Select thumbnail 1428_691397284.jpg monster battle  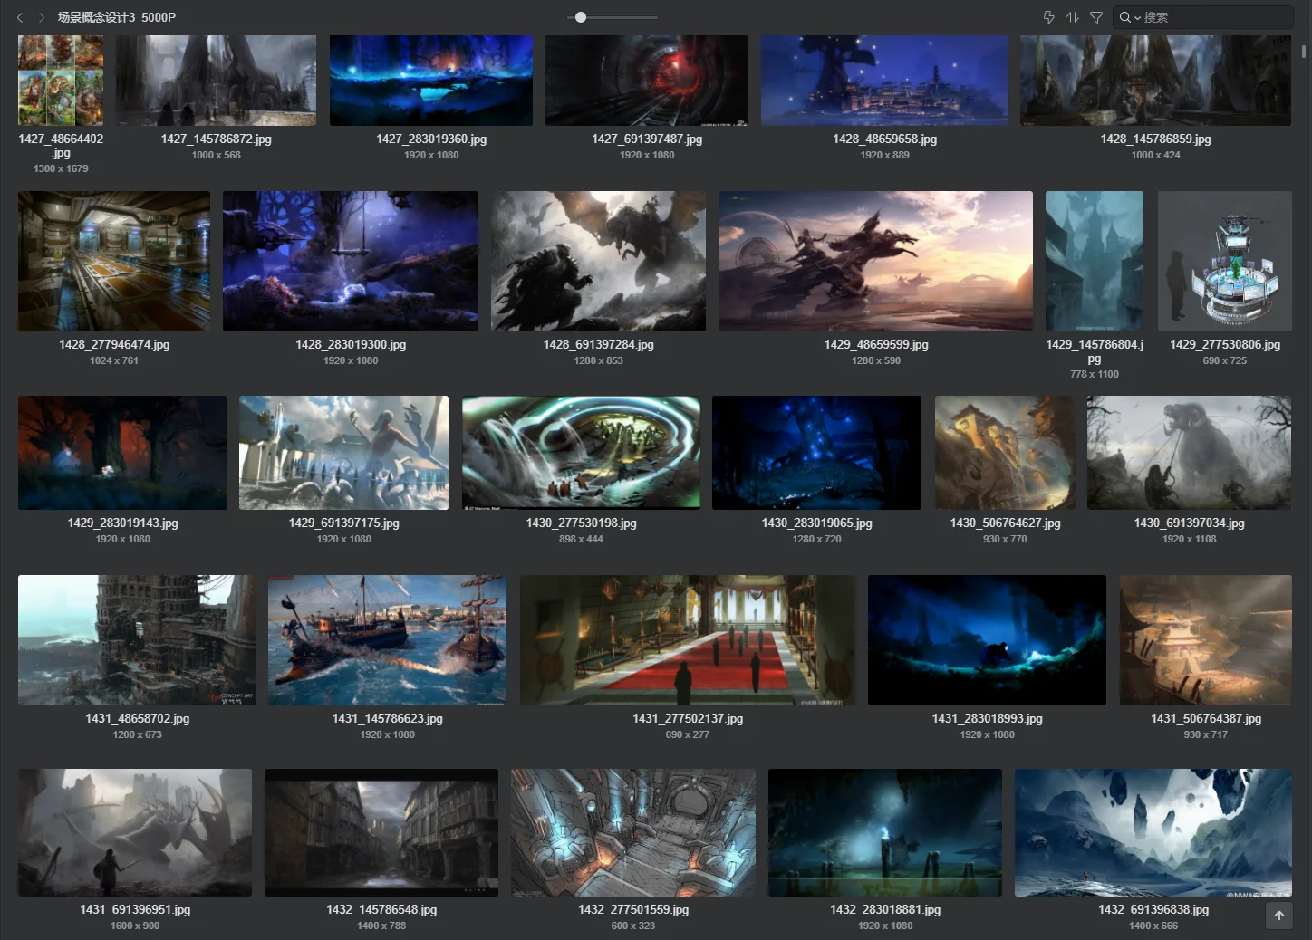point(598,261)
